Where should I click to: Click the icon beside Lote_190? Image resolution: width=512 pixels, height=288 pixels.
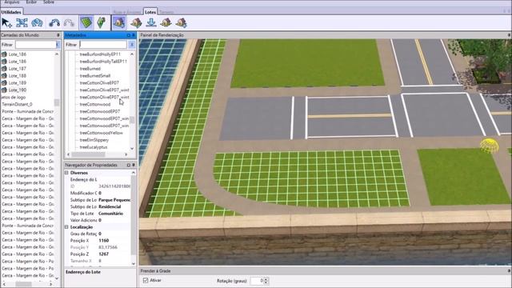4,90
